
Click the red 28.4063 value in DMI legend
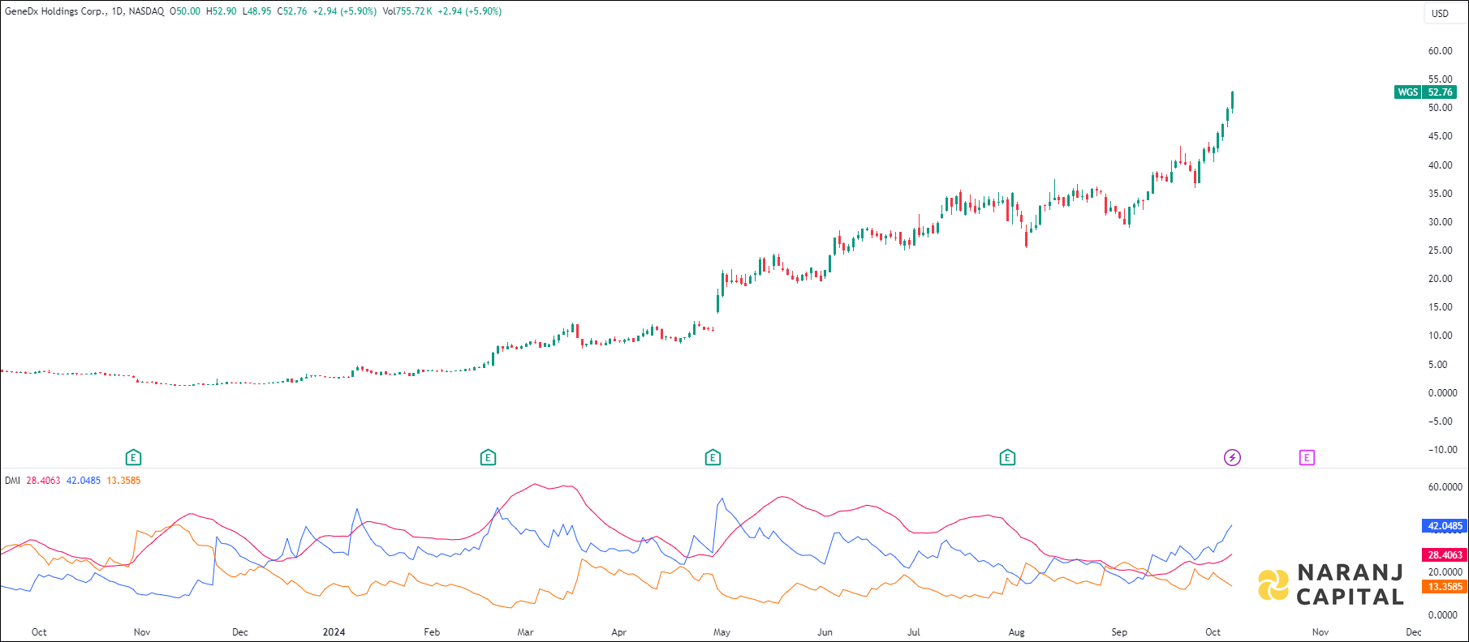pos(43,481)
